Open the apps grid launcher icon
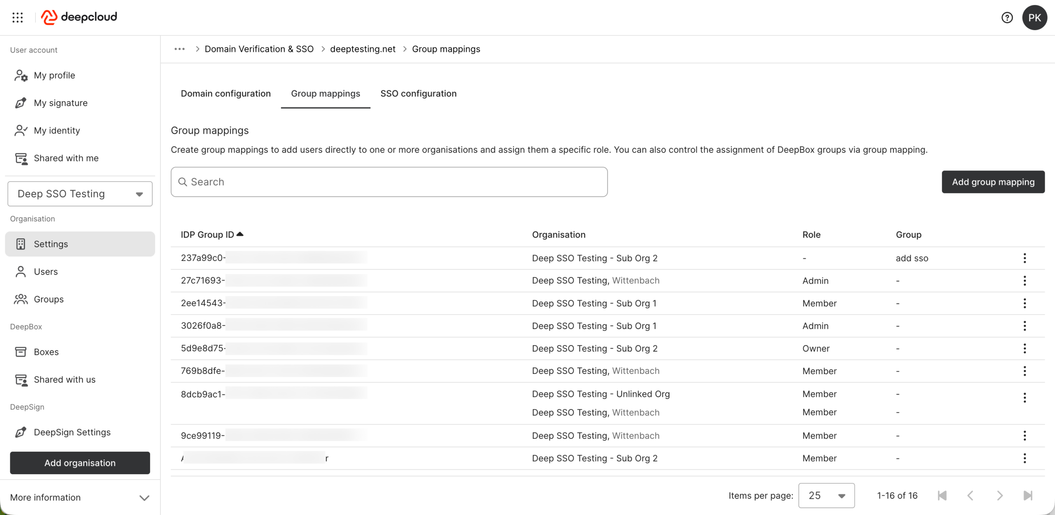 pyautogui.click(x=17, y=17)
